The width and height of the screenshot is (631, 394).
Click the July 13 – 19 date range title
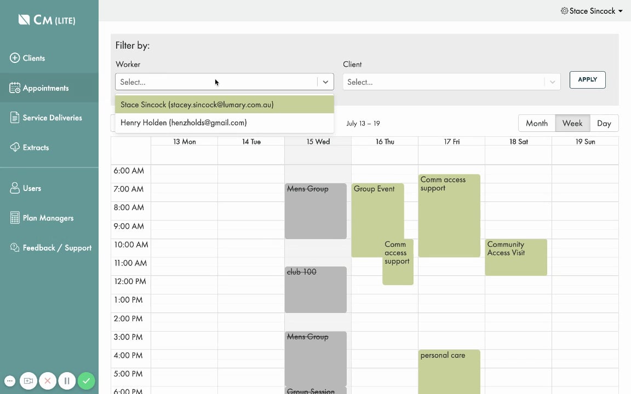coord(363,124)
